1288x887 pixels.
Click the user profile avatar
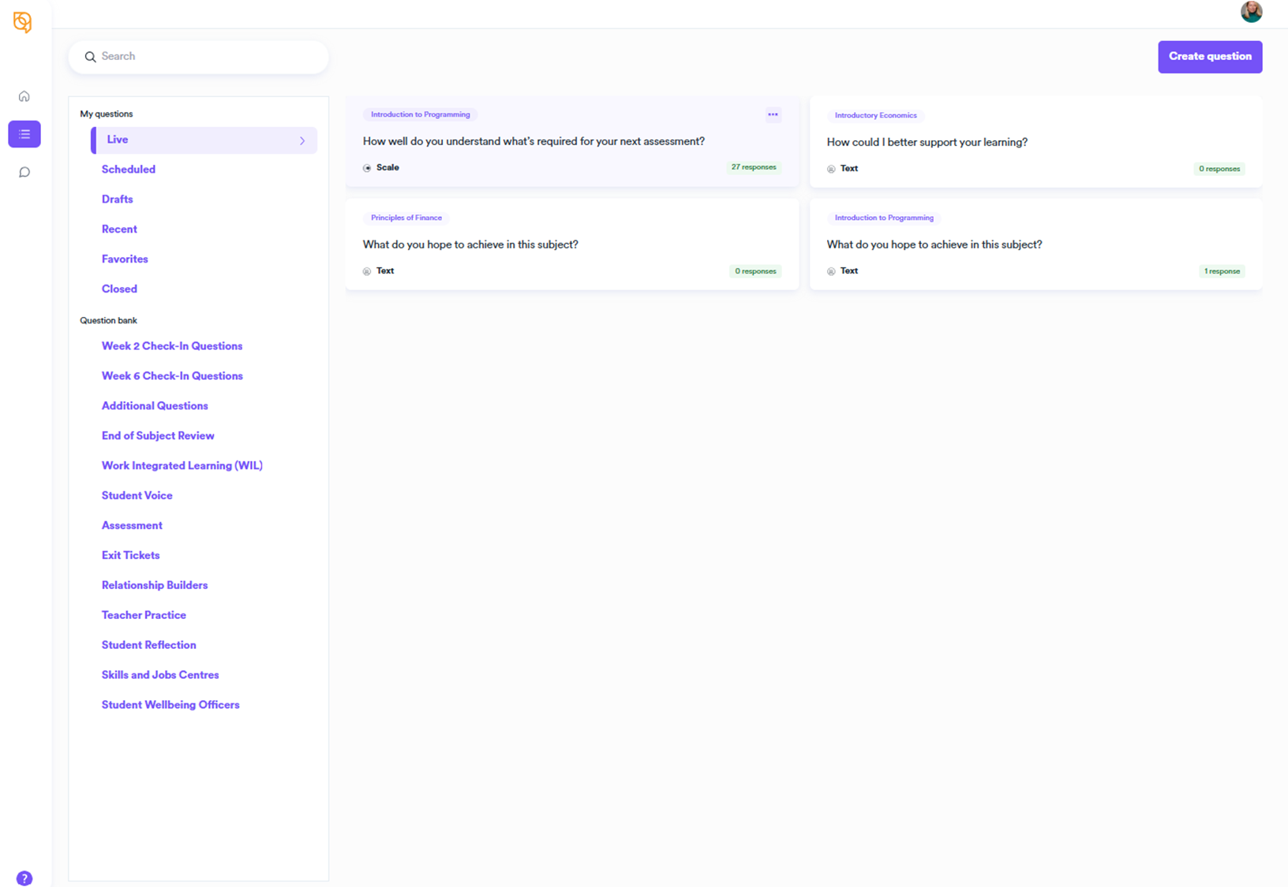1251,12
